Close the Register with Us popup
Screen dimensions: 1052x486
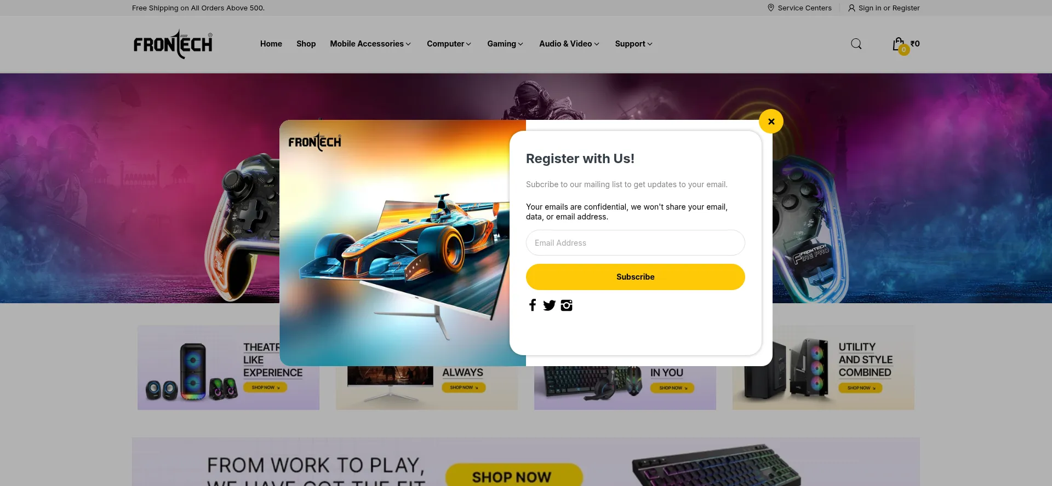click(771, 121)
